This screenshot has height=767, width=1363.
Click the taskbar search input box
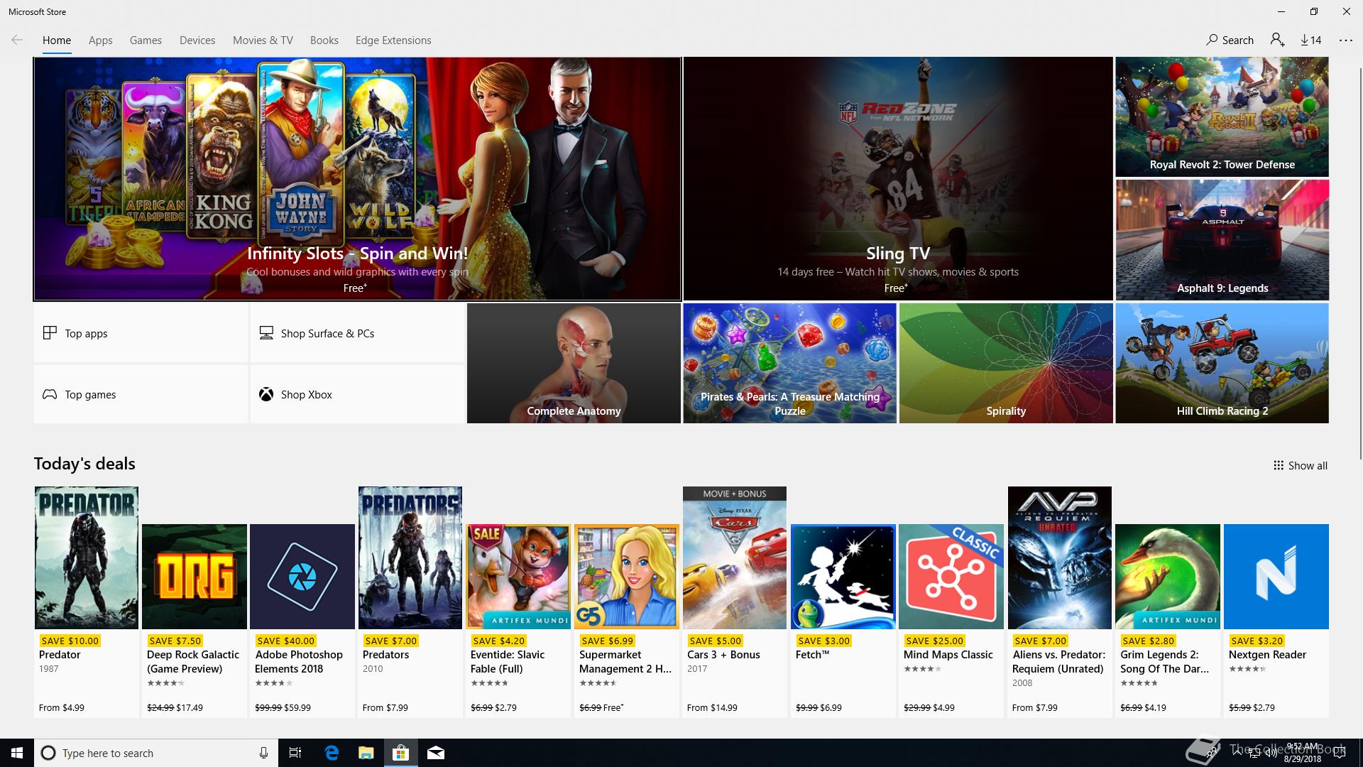(156, 753)
